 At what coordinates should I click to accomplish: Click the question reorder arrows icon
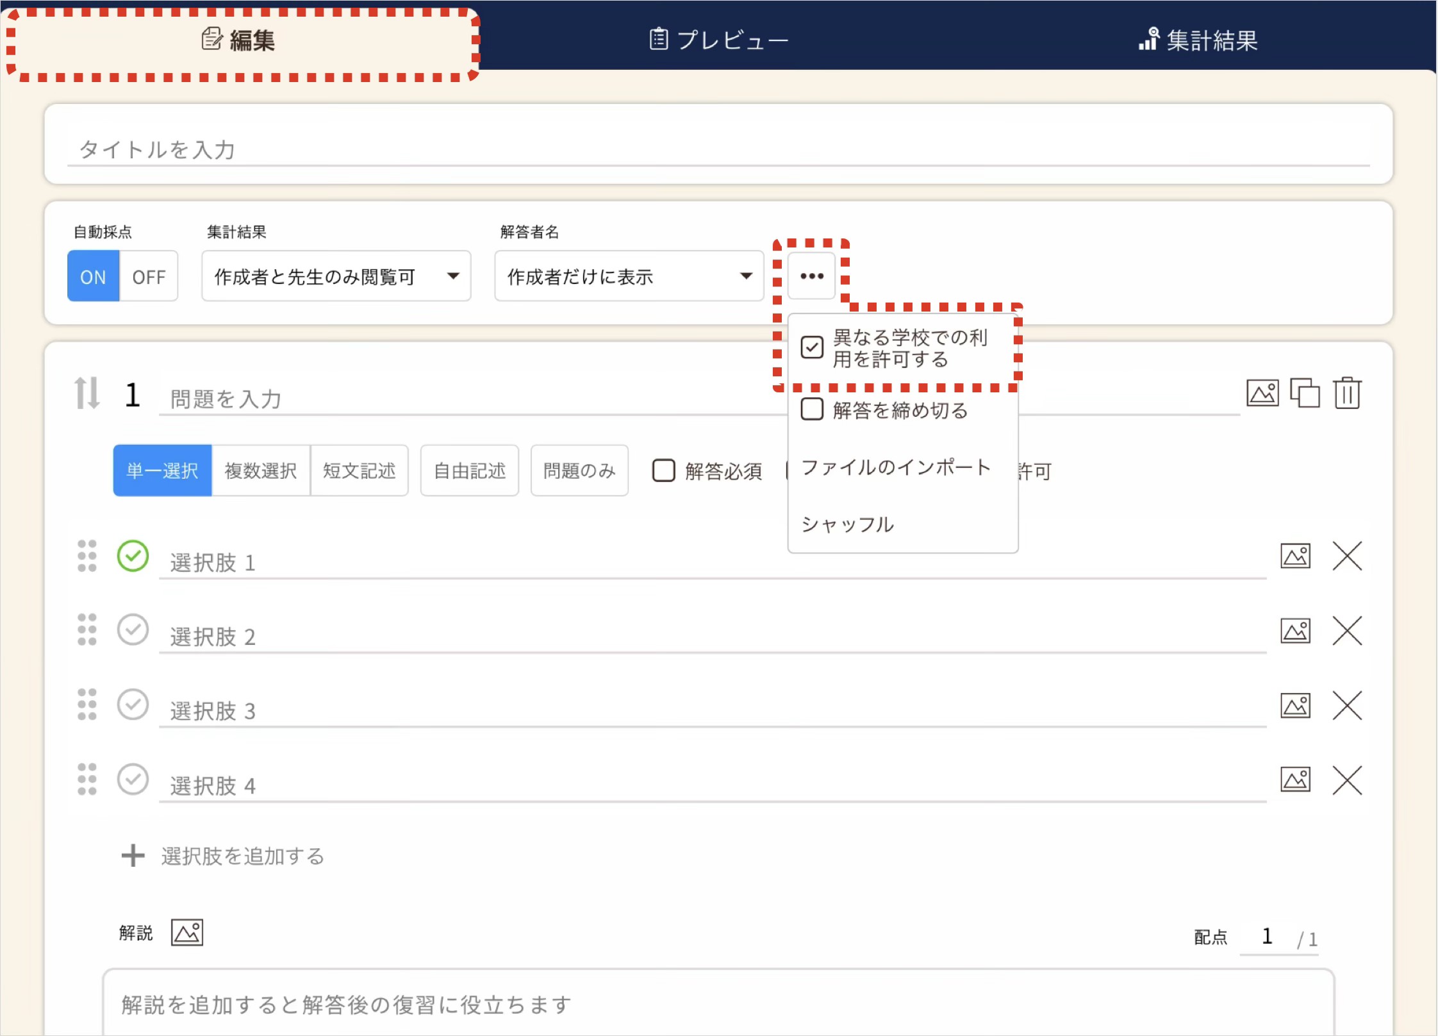[87, 393]
